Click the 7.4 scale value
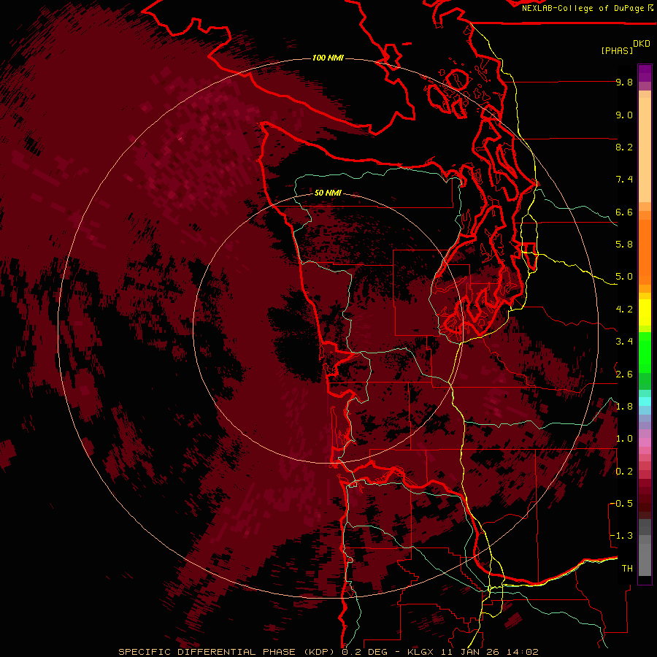 (624, 180)
